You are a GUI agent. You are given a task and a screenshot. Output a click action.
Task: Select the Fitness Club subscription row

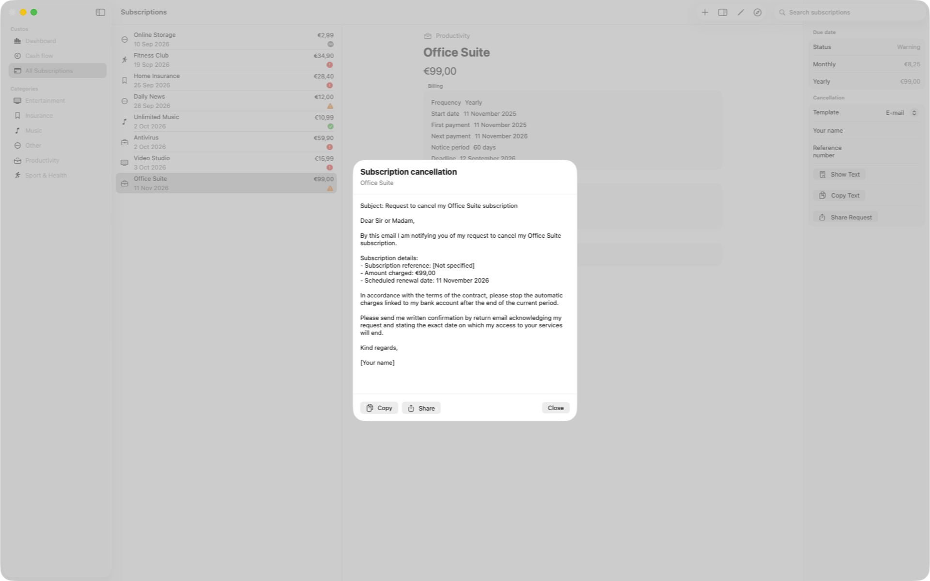tap(226, 60)
